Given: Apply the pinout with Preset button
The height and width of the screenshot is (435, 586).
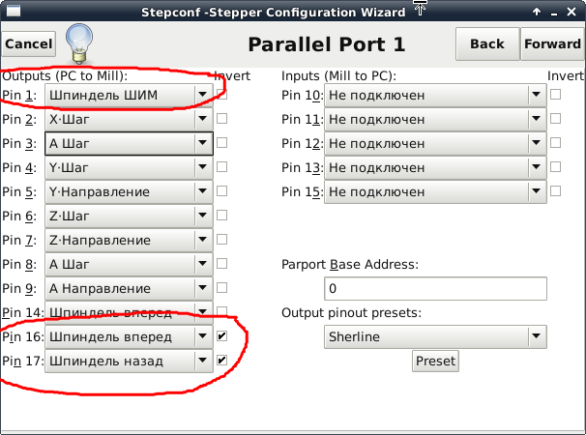Looking at the screenshot, I should [x=435, y=361].
